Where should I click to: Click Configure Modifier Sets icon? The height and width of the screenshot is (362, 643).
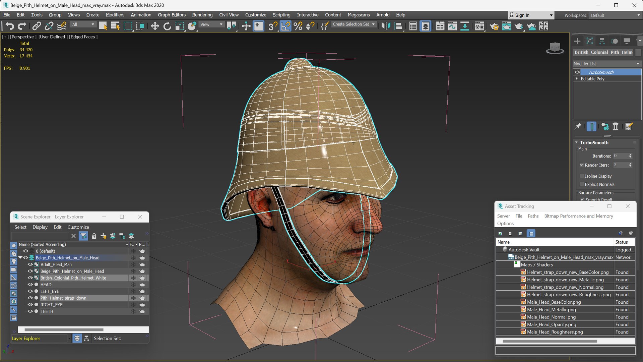[x=629, y=126]
